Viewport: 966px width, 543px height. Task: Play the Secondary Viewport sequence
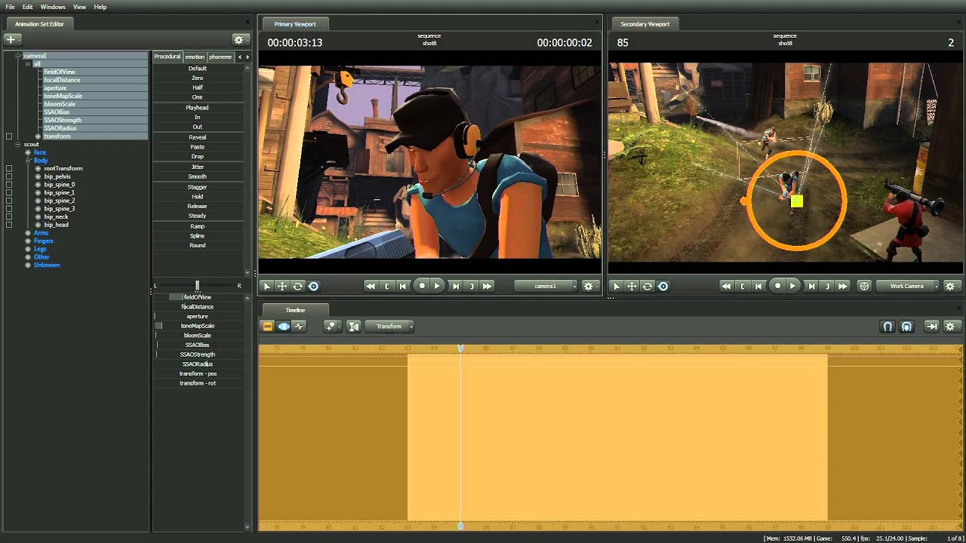click(x=792, y=287)
